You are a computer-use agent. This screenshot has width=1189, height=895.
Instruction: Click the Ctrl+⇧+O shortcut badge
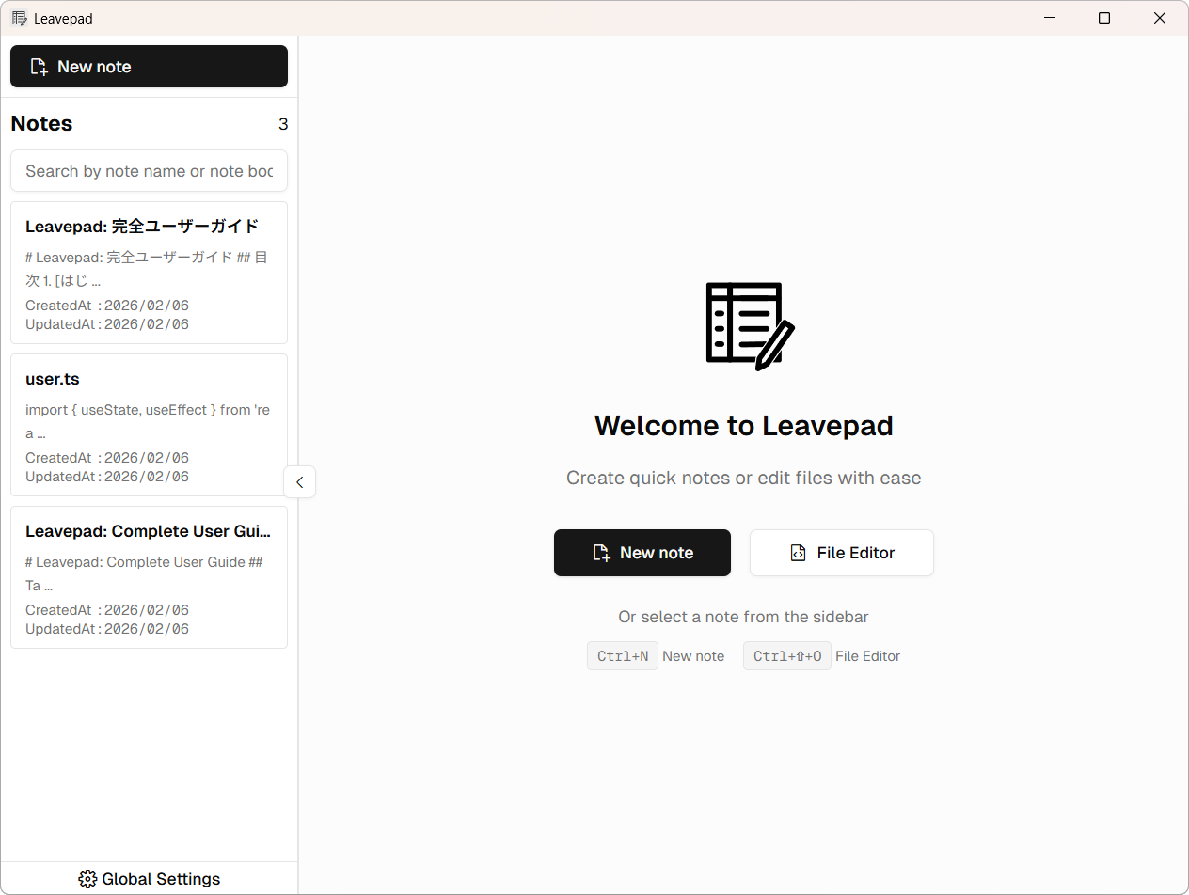point(786,655)
